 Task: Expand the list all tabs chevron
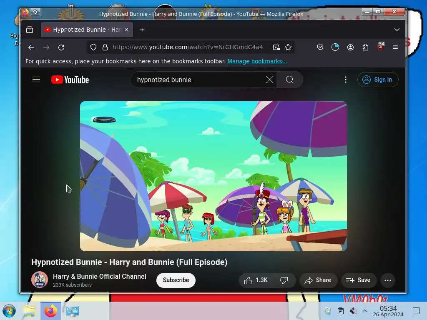pyautogui.click(x=397, y=30)
